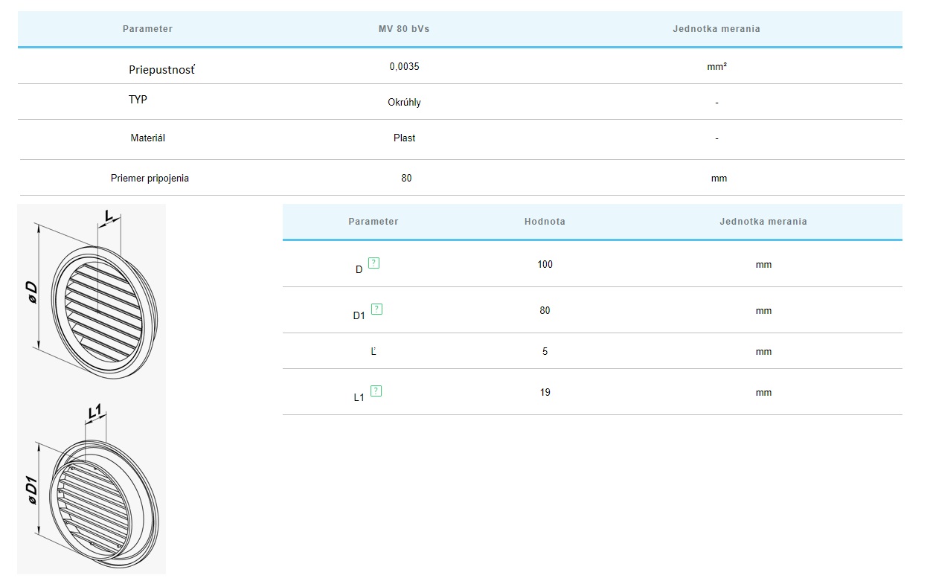Click the MV 80 bVs column header

[403, 29]
